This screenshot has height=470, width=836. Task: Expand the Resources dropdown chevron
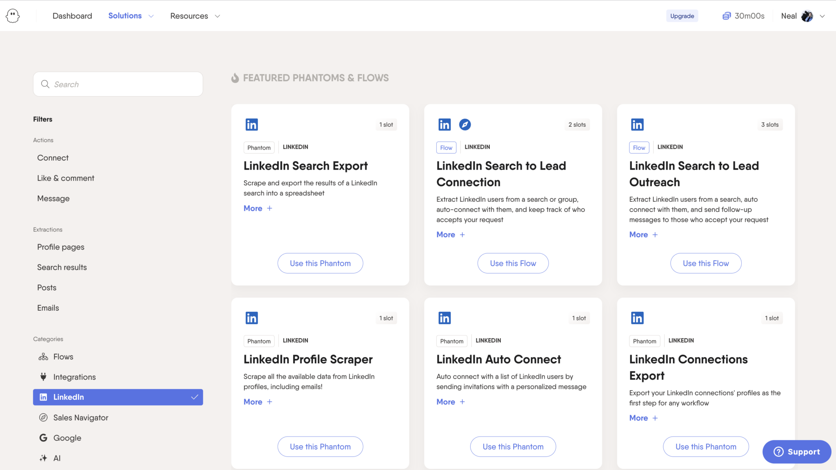(218, 16)
